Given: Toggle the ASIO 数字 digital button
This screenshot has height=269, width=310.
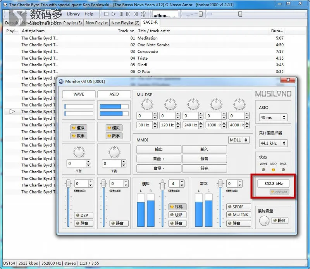Looking at the screenshot, I should 114,136.
